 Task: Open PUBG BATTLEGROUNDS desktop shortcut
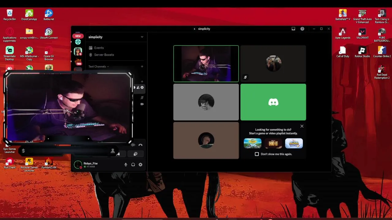click(x=382, y=35)
